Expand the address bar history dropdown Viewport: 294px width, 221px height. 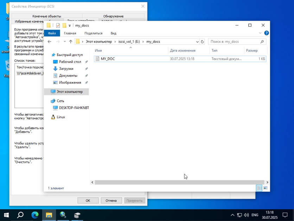(197, 42)
